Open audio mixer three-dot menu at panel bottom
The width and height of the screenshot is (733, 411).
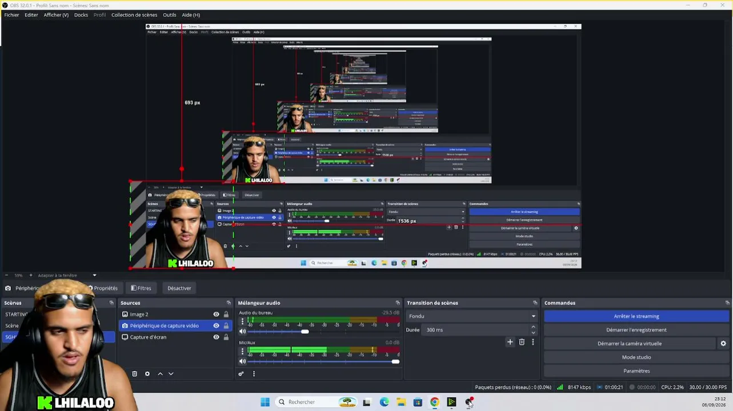coord(254,374)
